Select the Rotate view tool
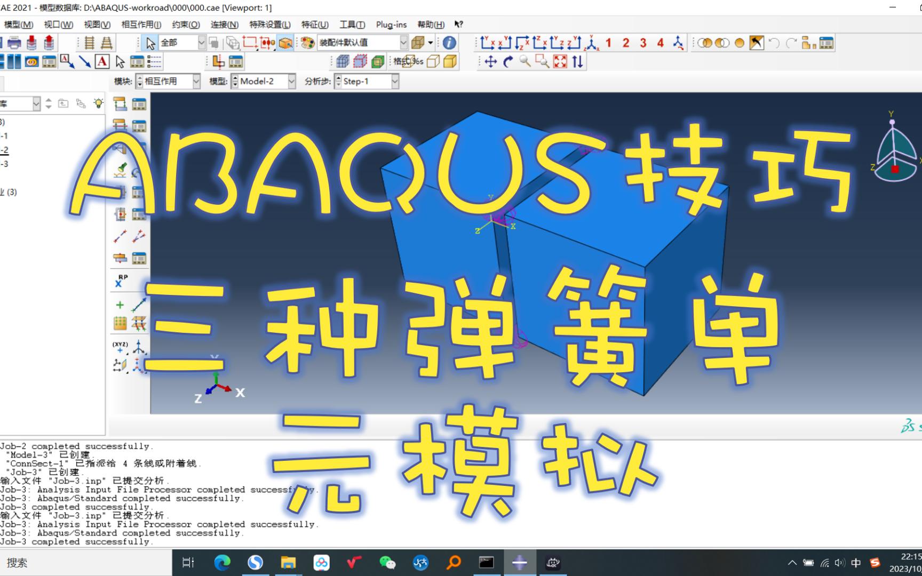922x576 pixels. coord(508,62)
